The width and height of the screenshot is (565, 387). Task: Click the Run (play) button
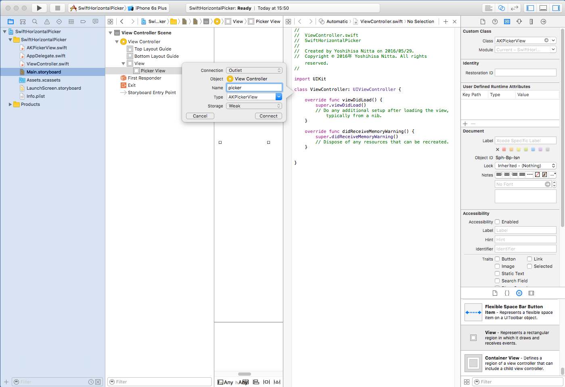coord(39,8)
